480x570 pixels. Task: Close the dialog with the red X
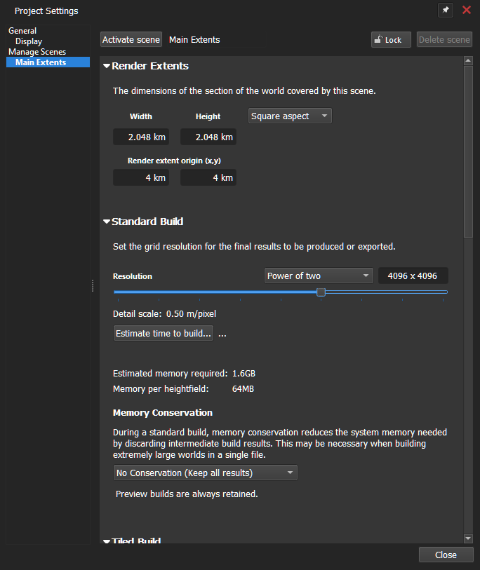click(x=467, y=11)
